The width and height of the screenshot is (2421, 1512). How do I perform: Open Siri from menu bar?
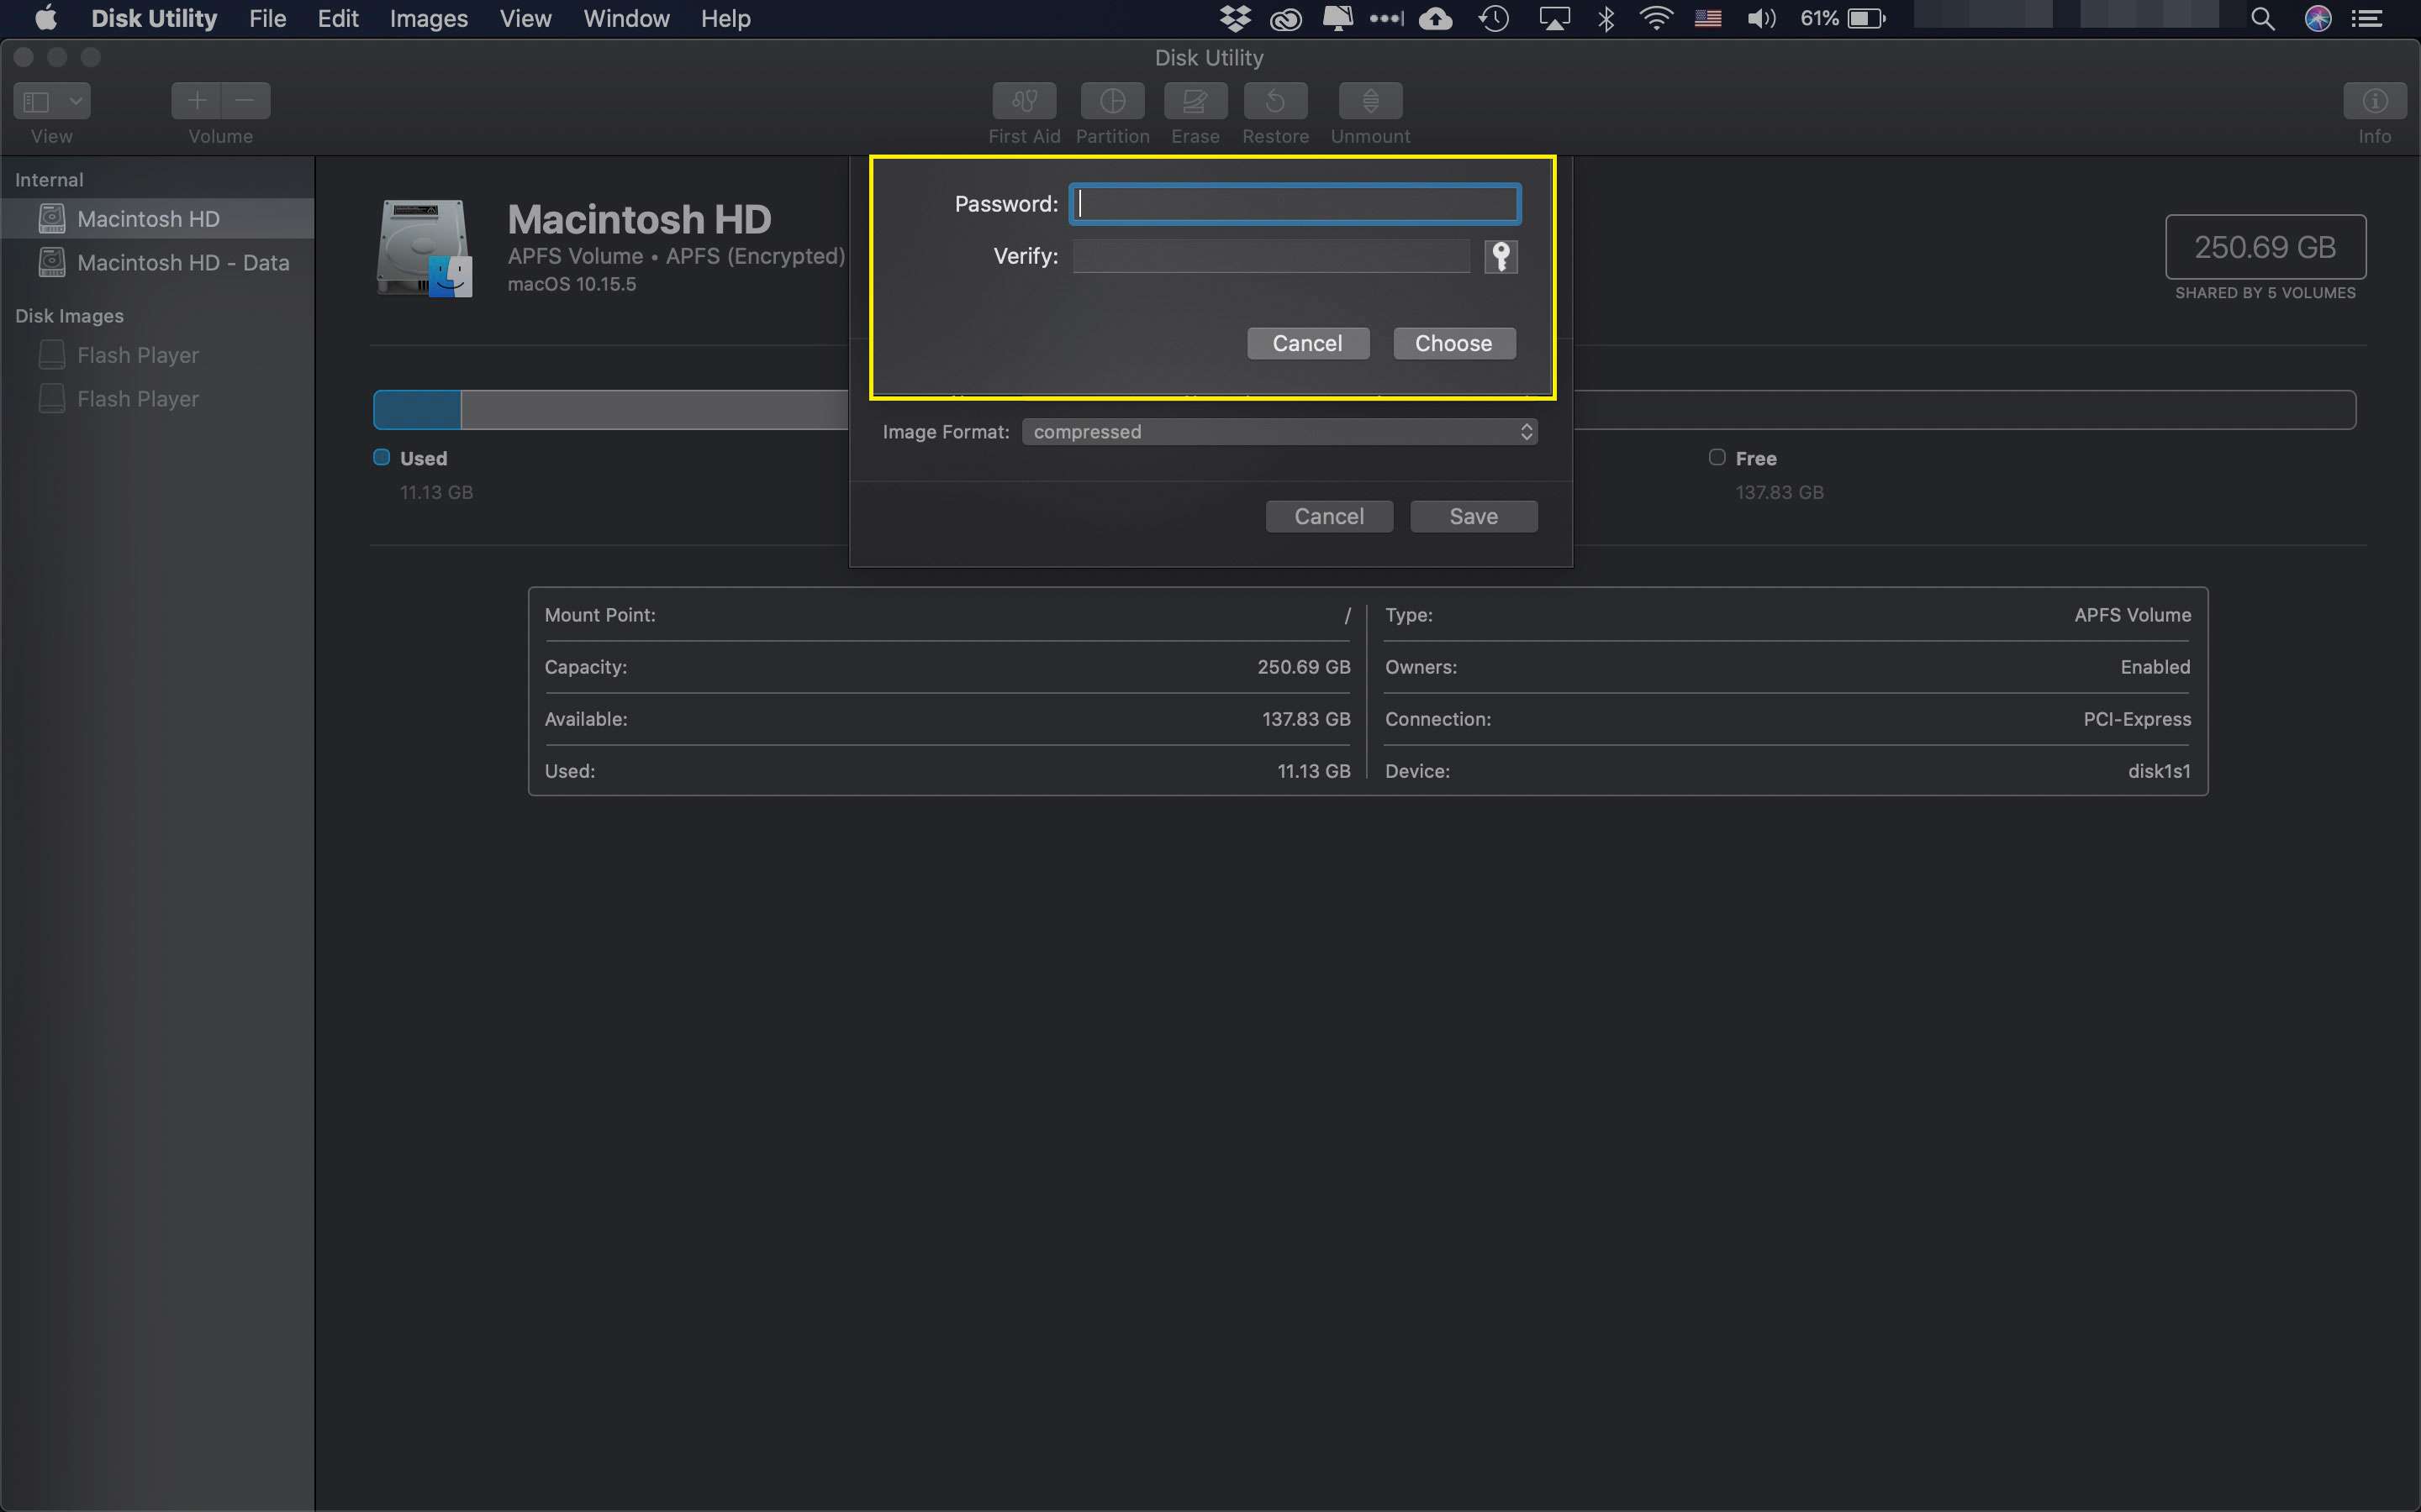point(2318,18)
